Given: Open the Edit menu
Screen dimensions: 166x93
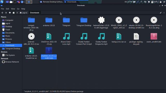Looking at the screenshot, I should [x=8, y=9].
